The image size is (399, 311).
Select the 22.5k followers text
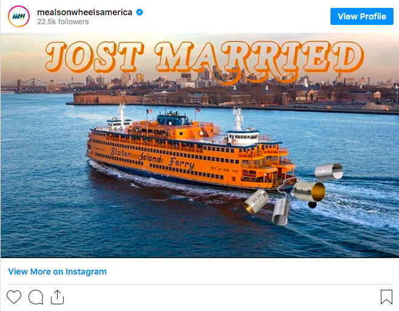(63, 22)
